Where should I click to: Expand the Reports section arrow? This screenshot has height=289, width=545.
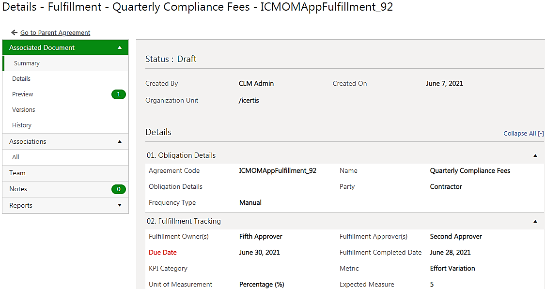click(x=120, y=205)
